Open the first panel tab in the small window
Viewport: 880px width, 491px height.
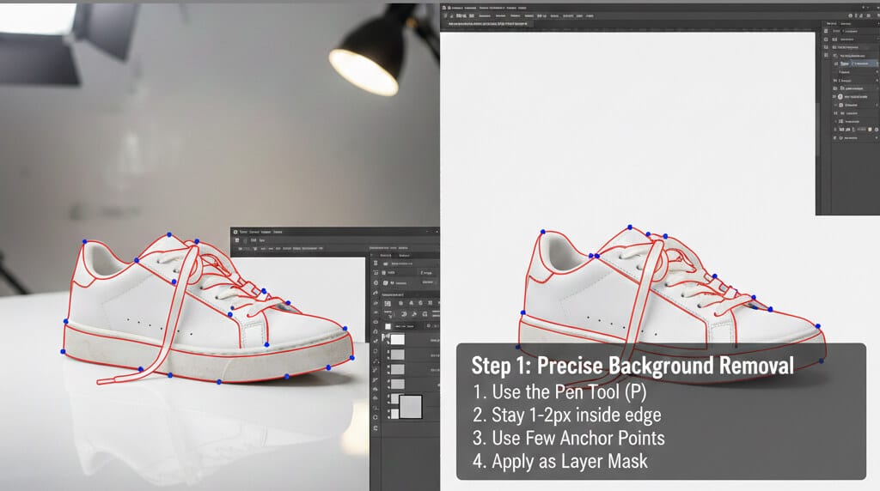pos(386,255)
